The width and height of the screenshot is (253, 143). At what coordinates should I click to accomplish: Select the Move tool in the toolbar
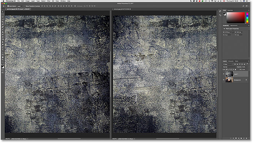(3, 12)
